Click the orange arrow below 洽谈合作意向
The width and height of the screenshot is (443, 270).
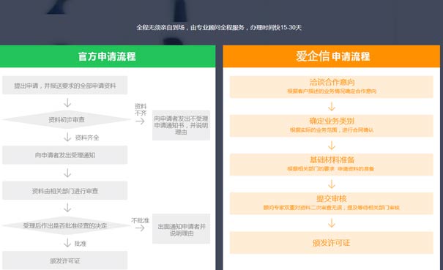point(332,107)
